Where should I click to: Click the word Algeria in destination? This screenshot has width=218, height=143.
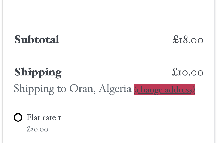click(115, 89)
